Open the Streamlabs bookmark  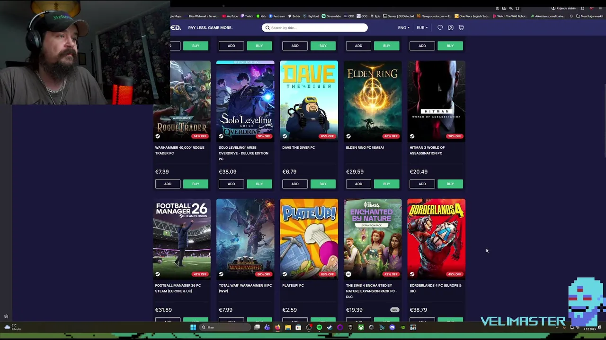click(x=331, y=16)
